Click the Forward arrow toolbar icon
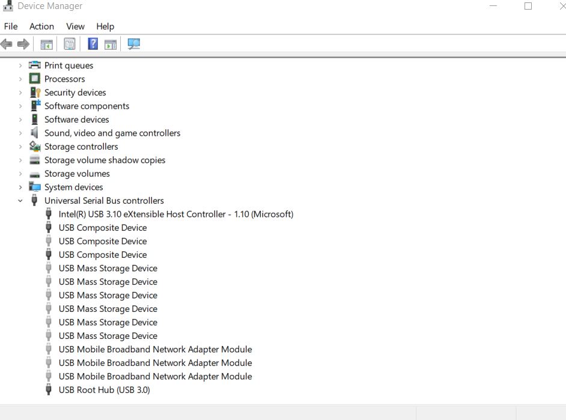This screenshot has height=420, width=566. (x=23, y=44)
